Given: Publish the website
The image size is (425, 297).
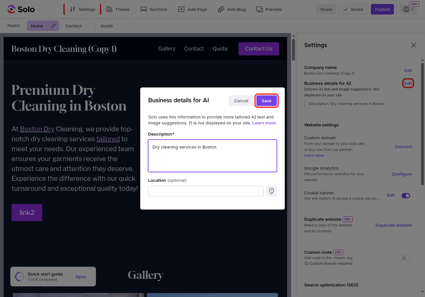Looking at the screenshot, I should [x=382, y=9].
